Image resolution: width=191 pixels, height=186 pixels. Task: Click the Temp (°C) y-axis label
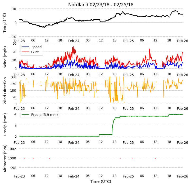click(4, 23)
